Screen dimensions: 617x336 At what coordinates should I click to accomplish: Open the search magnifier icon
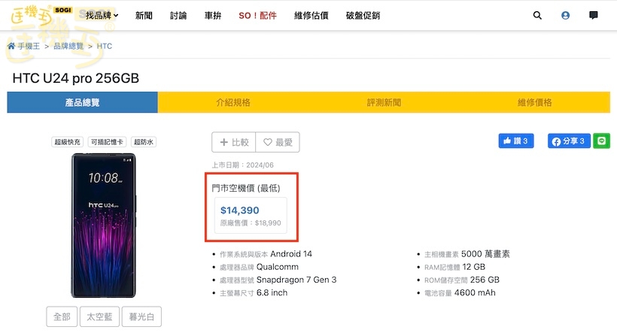(537, 15)
